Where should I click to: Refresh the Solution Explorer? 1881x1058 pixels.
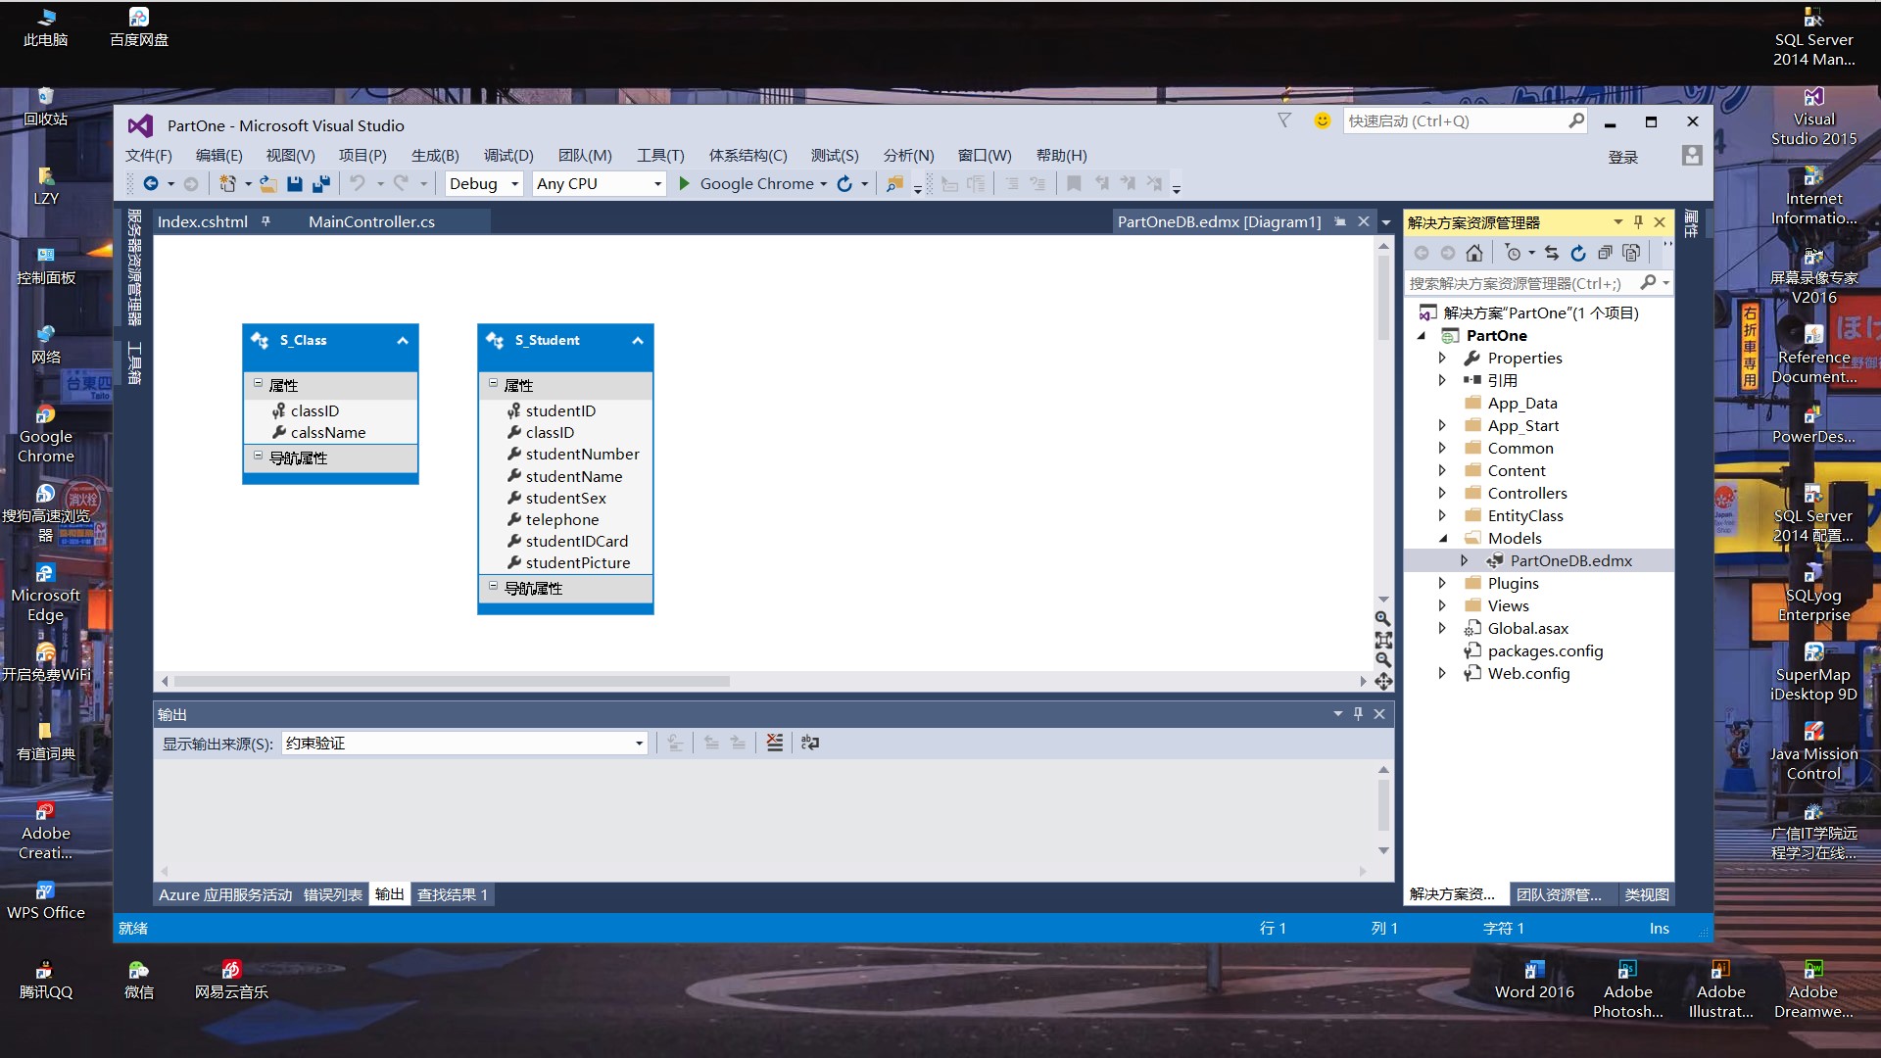[1578, 253]
